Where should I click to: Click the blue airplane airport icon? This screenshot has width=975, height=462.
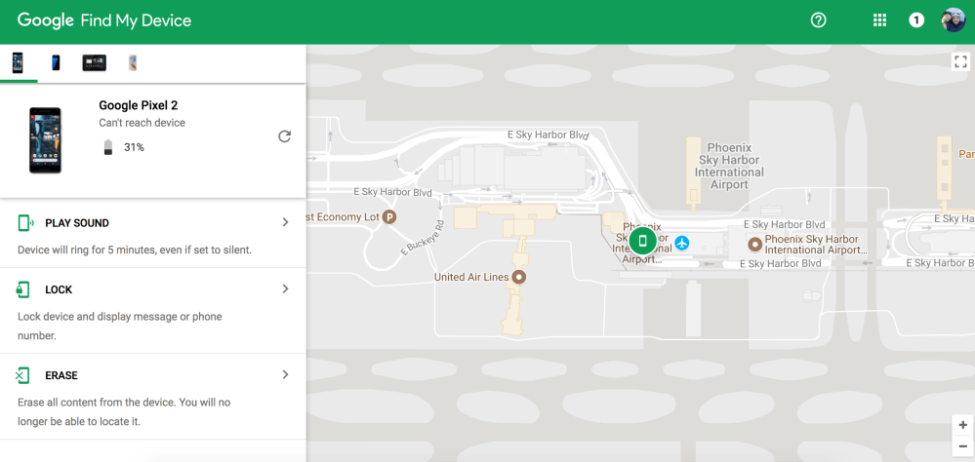pyautogui.click(x=683, y=242)
